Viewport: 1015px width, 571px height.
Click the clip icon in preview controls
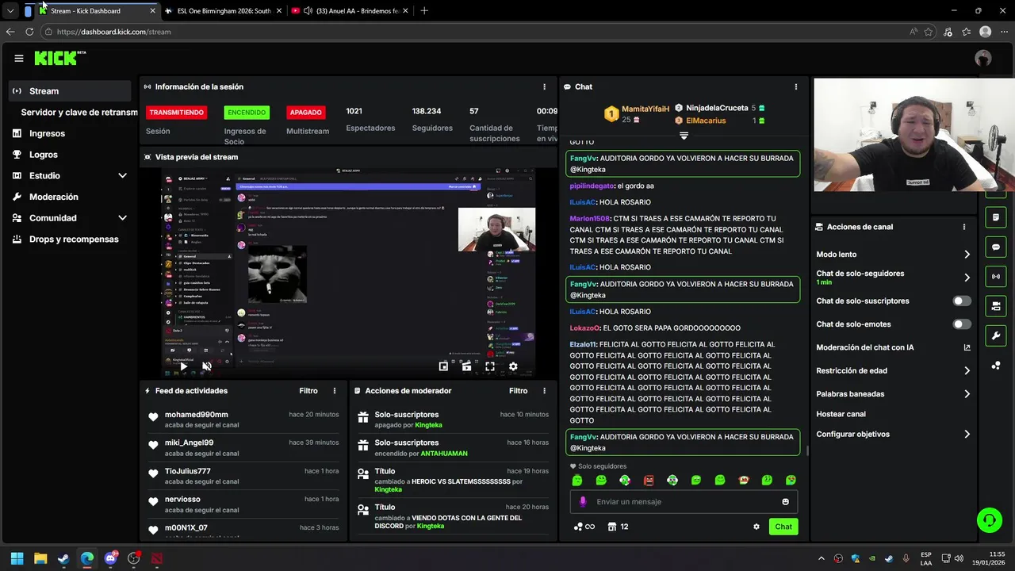[466, 366]
